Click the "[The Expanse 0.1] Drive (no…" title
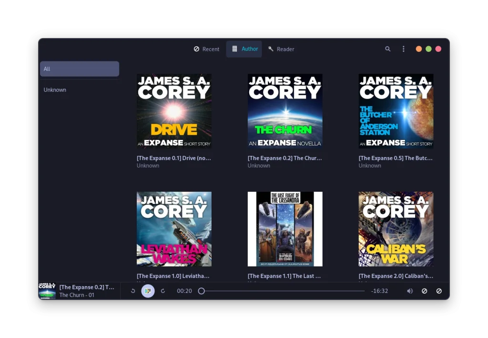Screen dimensions: 488x338 coord(173,158)
